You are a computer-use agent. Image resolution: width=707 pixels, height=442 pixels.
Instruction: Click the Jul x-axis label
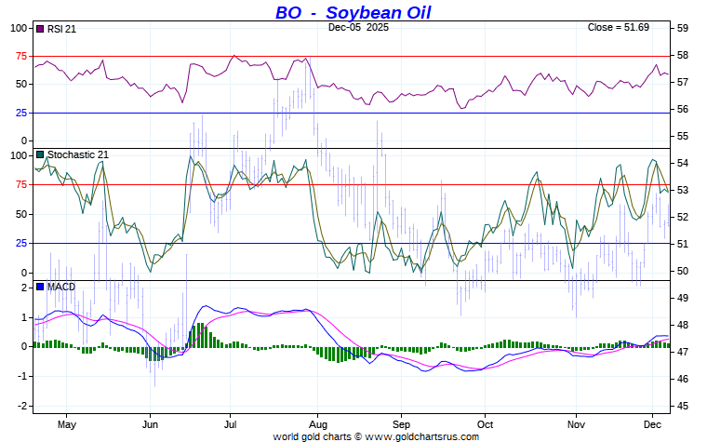coord(231,425)
